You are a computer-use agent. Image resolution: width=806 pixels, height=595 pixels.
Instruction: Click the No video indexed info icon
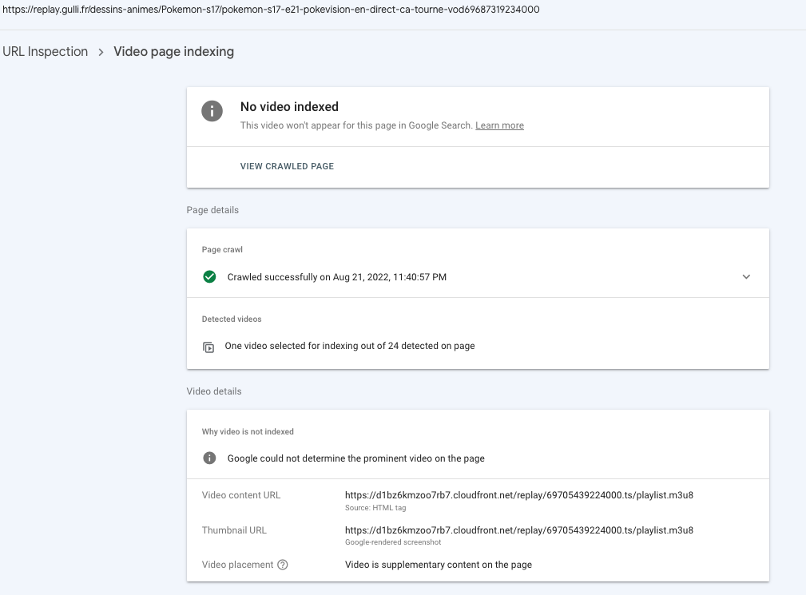(212, 111)
